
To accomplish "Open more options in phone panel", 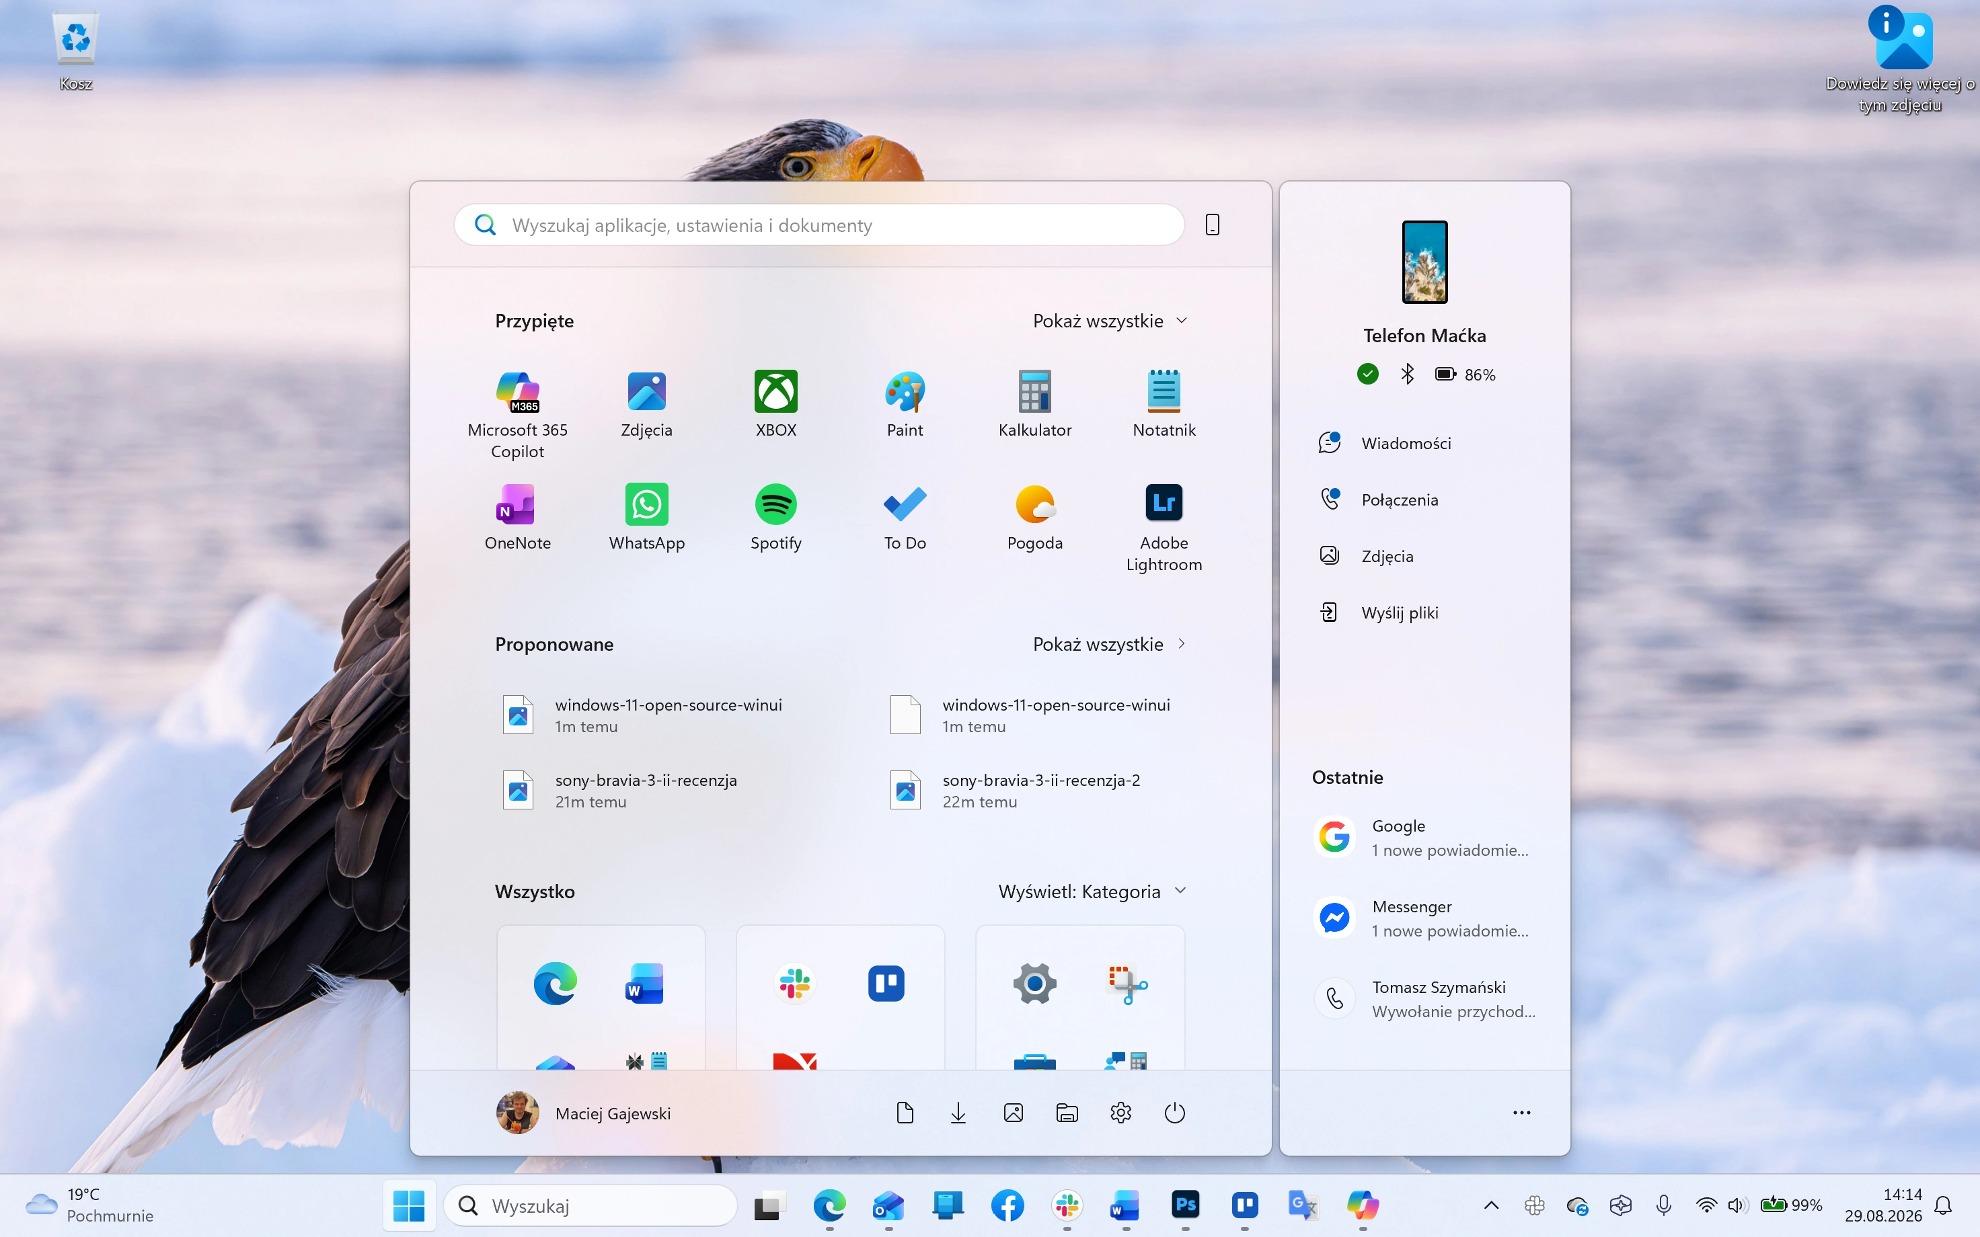I will [1522, 1113].
